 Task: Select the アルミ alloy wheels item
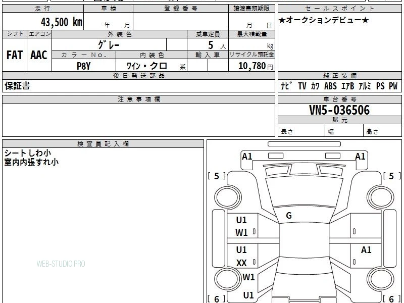[x=365, y=86]
